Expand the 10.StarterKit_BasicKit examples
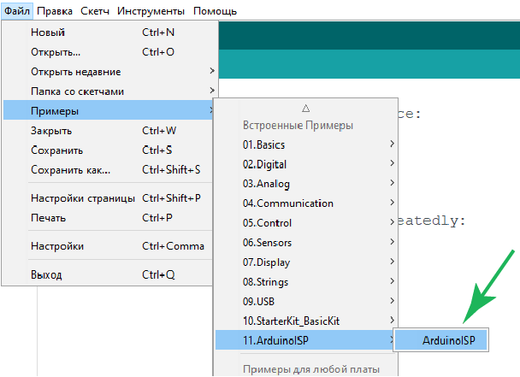 pos(305,321)
